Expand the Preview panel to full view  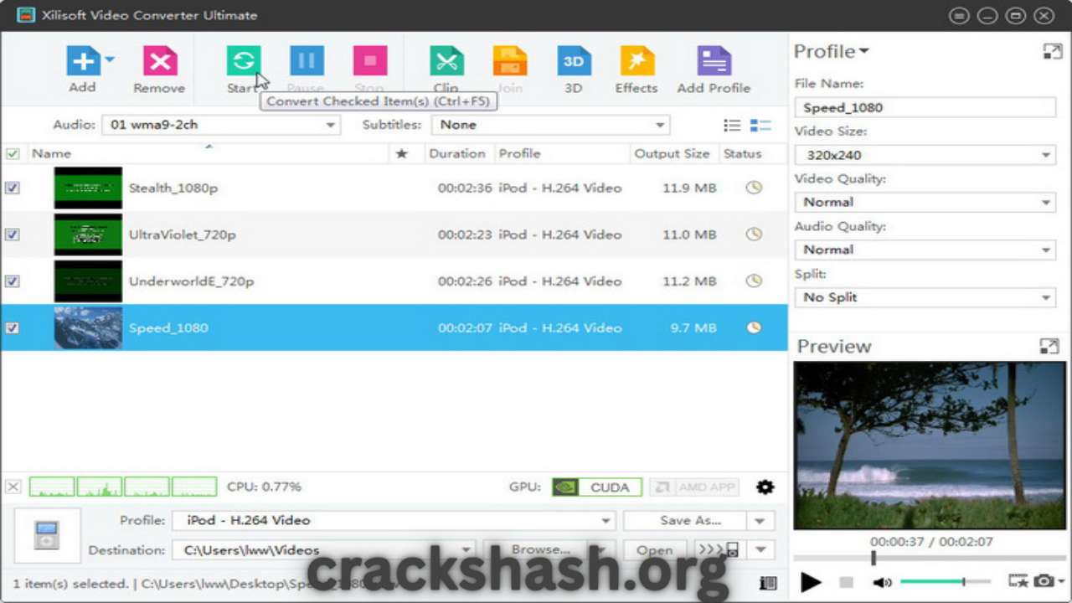(1049, 346)
